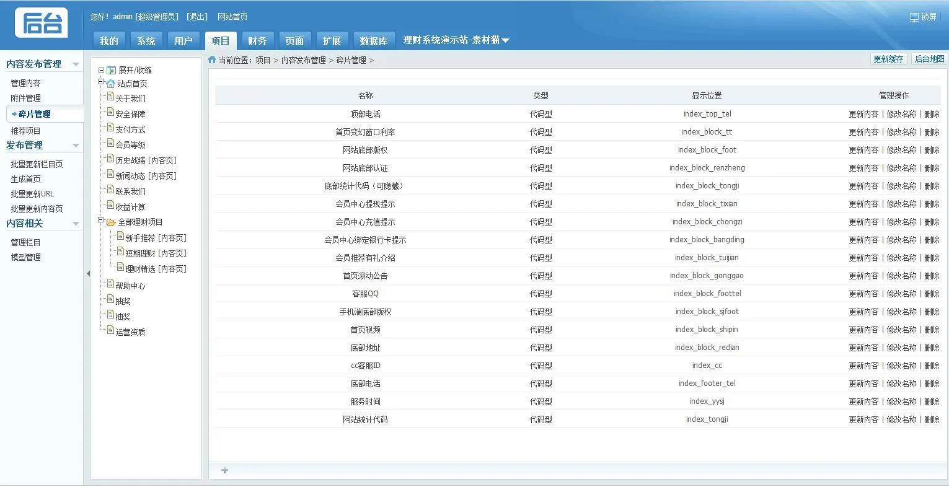Collapse the 内容发布管理 sidebar section

[76, 64]
